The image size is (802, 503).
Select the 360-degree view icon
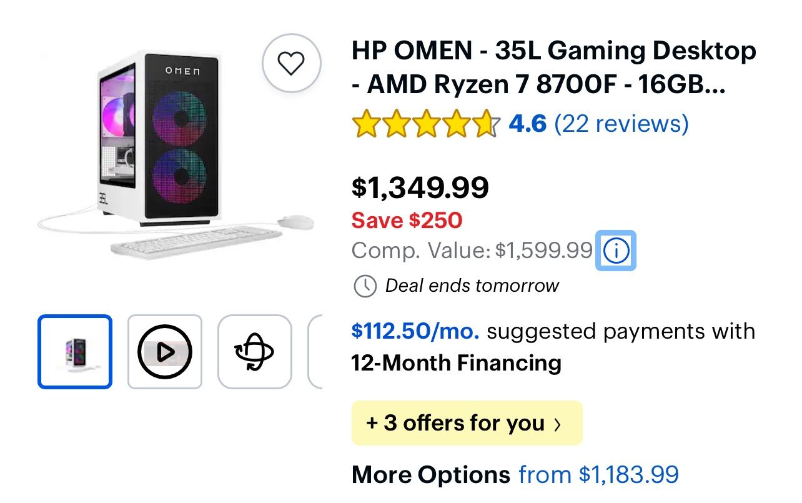[254, 351]
